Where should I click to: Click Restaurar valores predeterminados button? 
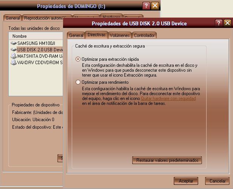tap(167, 160)
